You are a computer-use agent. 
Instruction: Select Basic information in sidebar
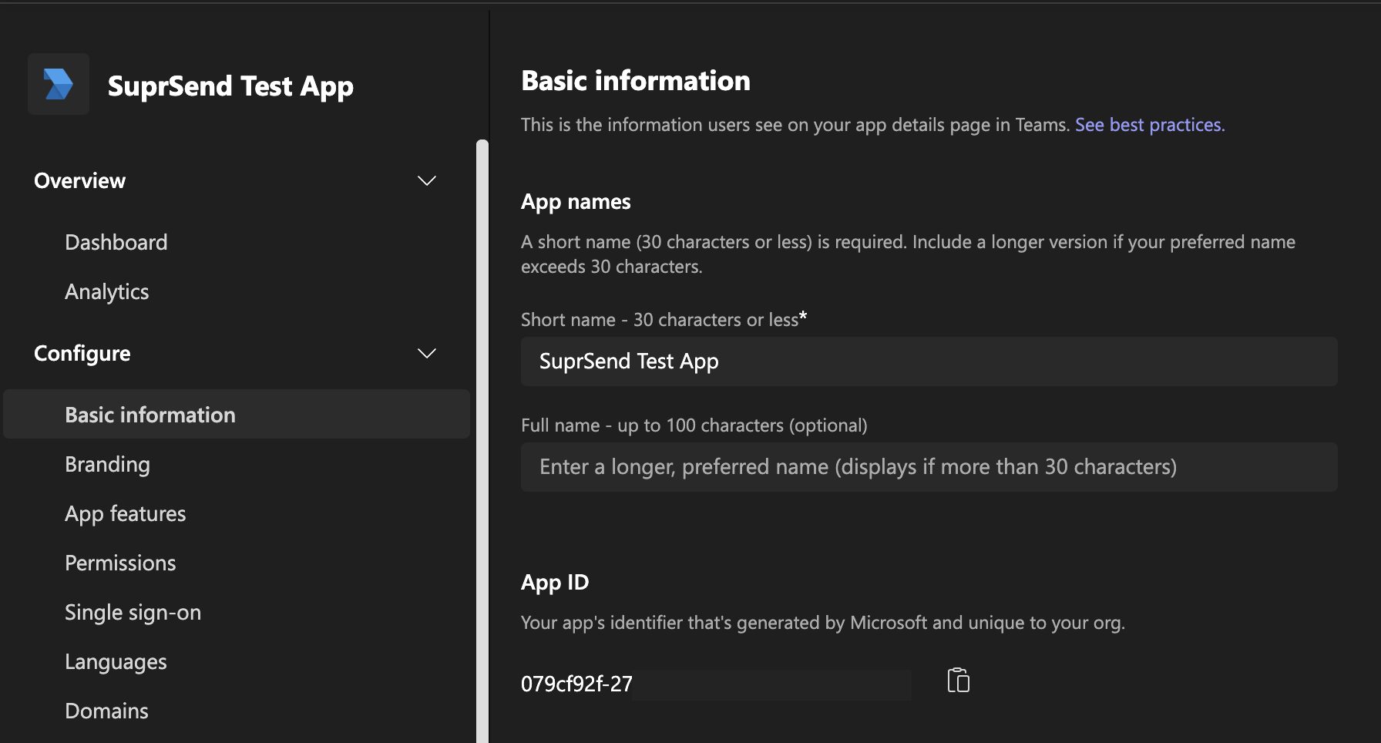click(237, 414)
